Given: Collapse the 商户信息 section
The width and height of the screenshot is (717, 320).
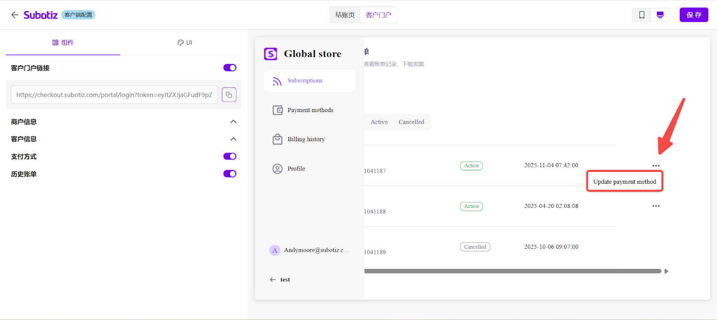Looking at the screenshot, I should coord(233,121).
